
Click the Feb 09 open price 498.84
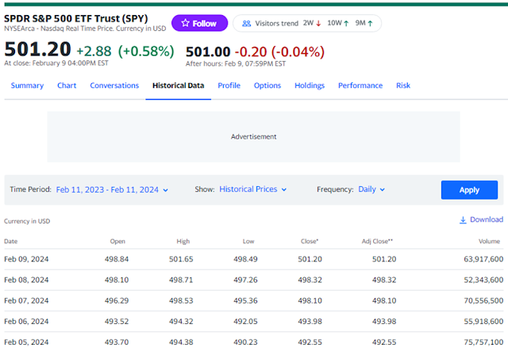coord(117,259)
